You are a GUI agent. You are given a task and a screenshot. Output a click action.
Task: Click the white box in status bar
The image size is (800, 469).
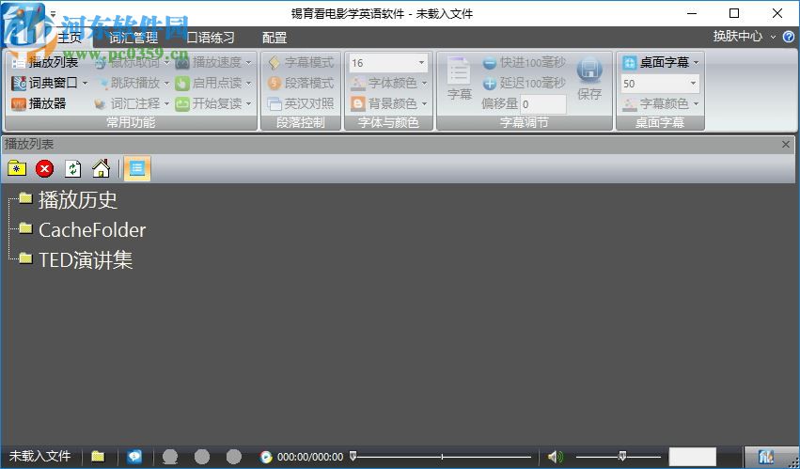(692, 457)
